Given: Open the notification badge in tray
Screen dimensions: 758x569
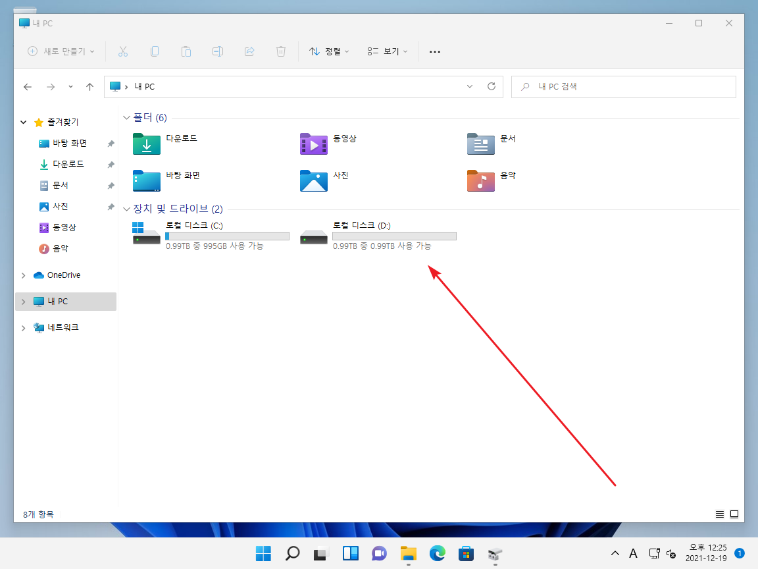Looking at the screenshot, I should click(x=739, y=553).
